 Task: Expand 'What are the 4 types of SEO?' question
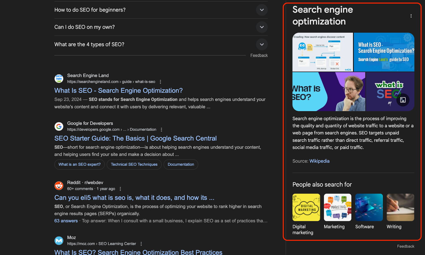tap(161, 44)
